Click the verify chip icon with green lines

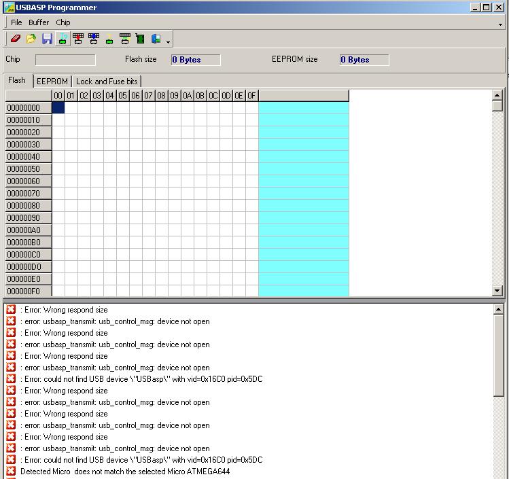coord(125,39)
